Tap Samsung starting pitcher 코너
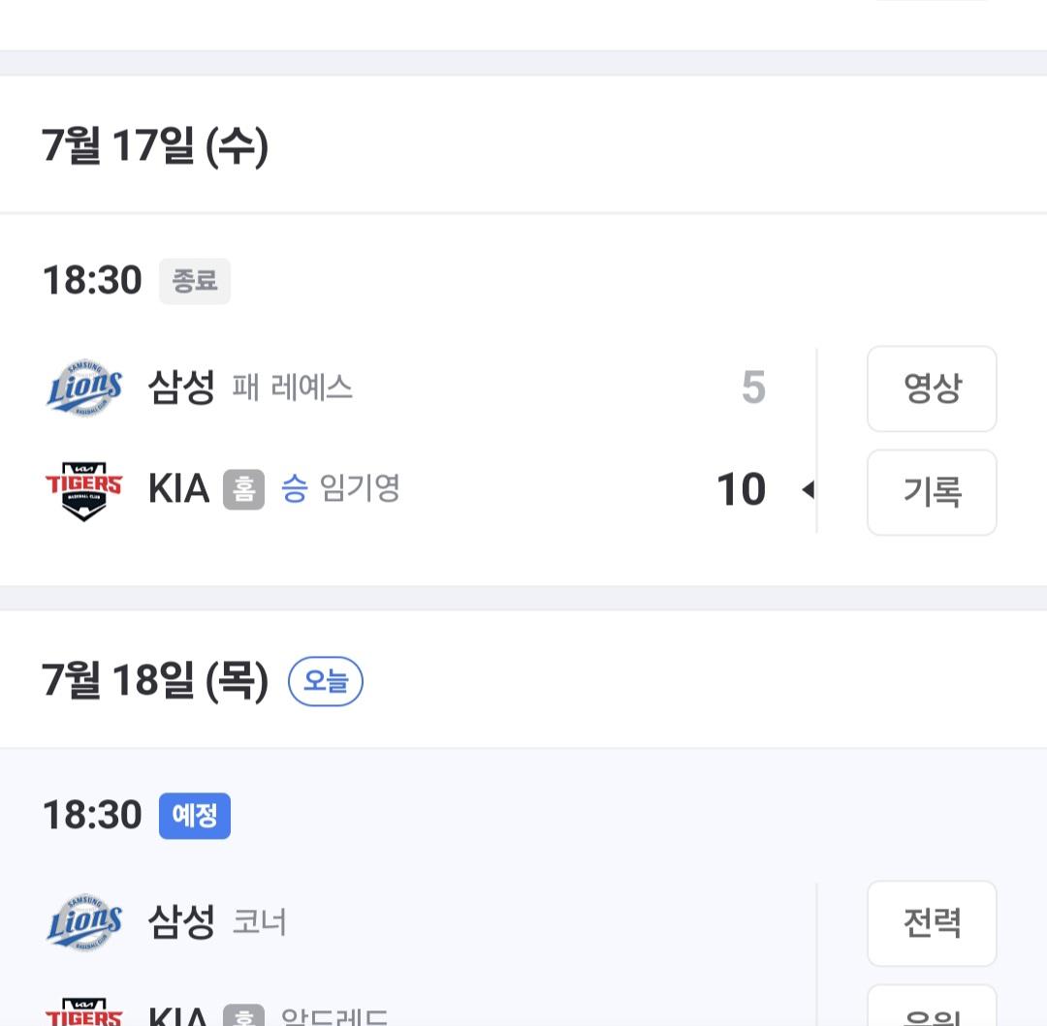1047x1026 pixels. (260, 922)
